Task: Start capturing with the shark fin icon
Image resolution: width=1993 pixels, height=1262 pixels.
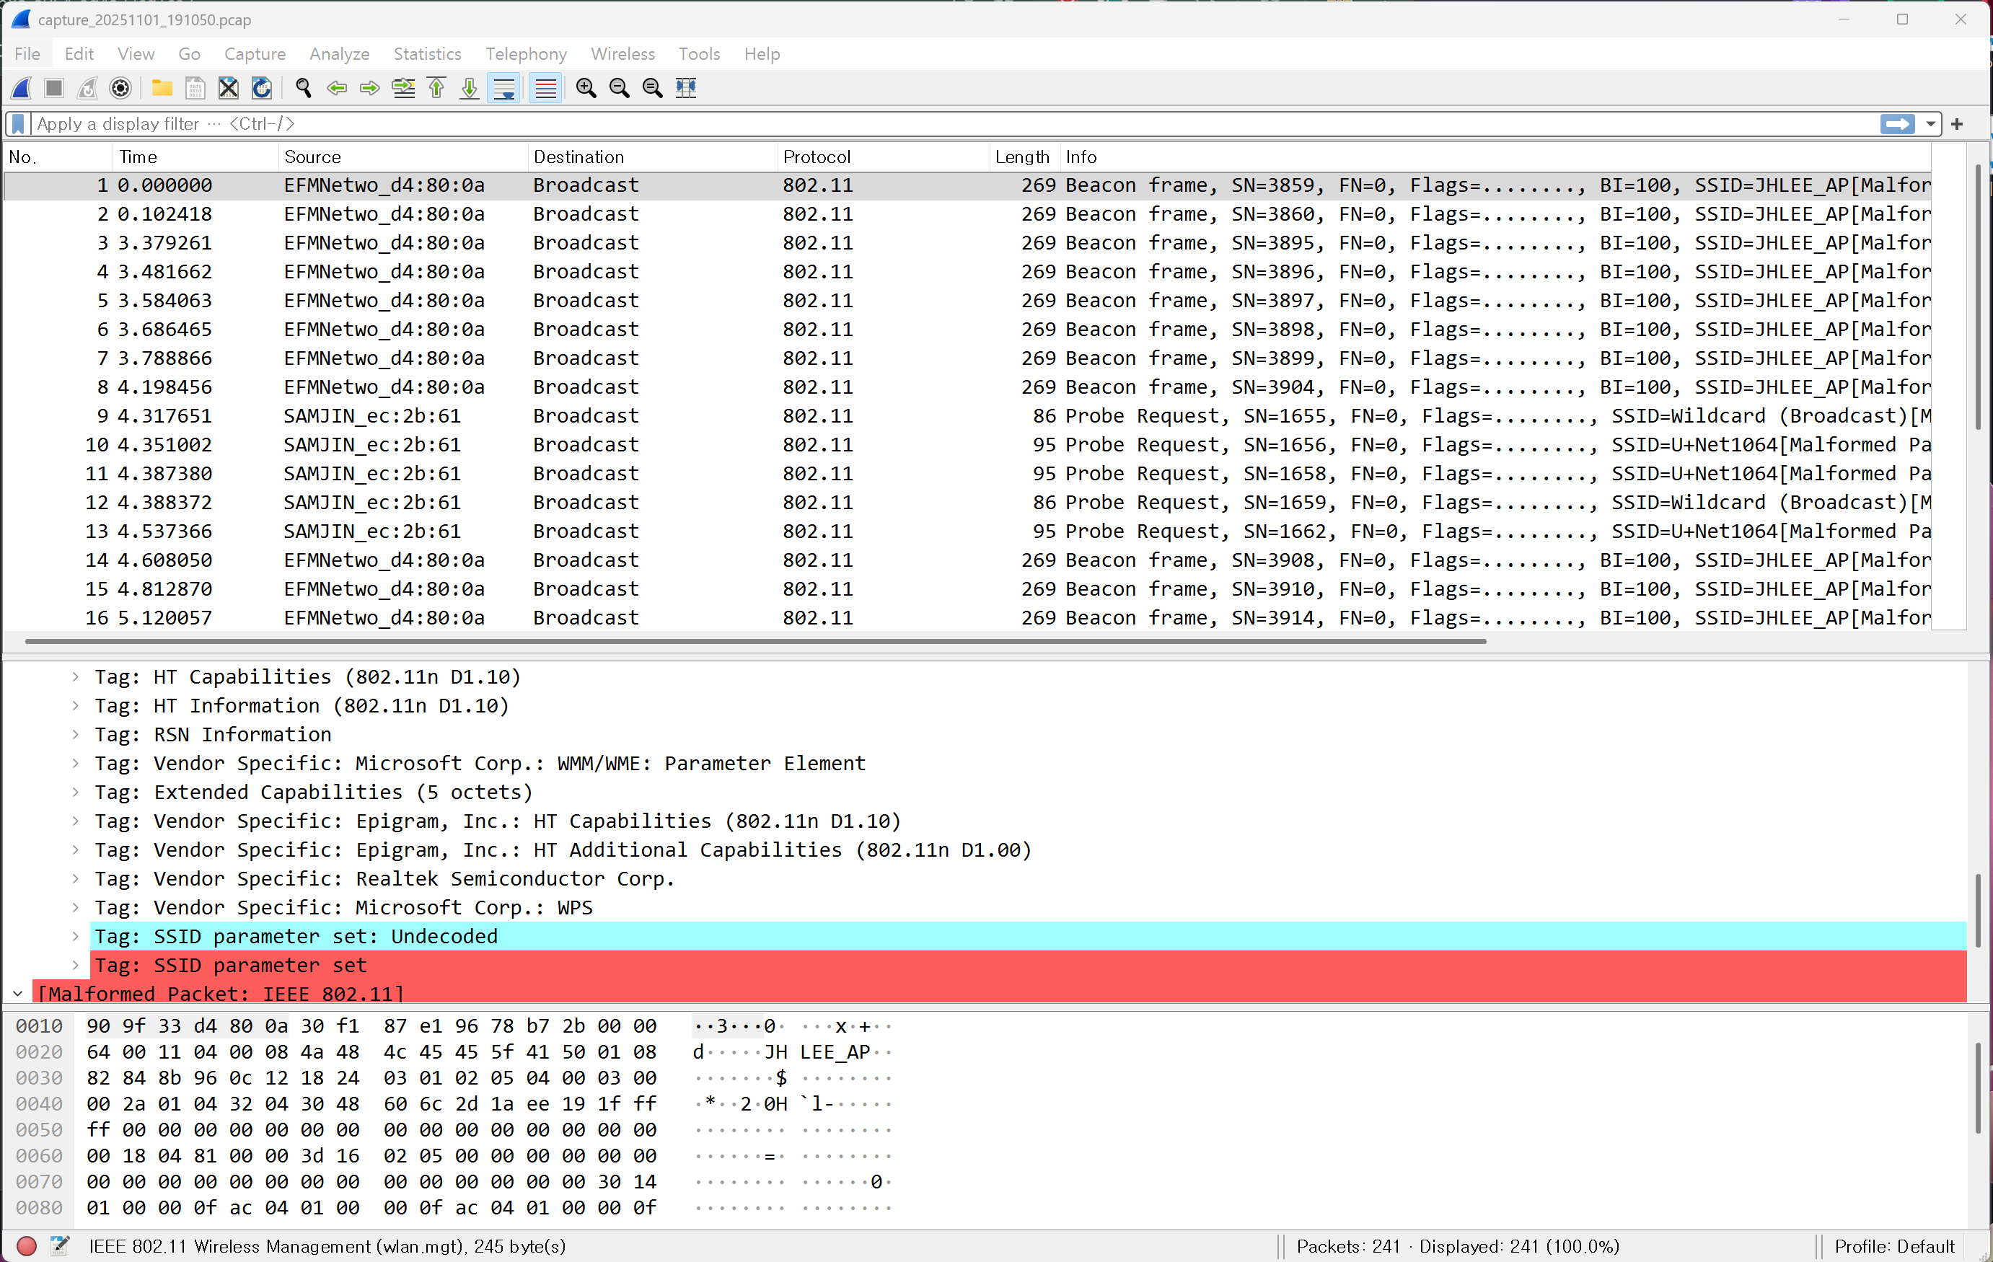Action: click(x=22, y=88)
